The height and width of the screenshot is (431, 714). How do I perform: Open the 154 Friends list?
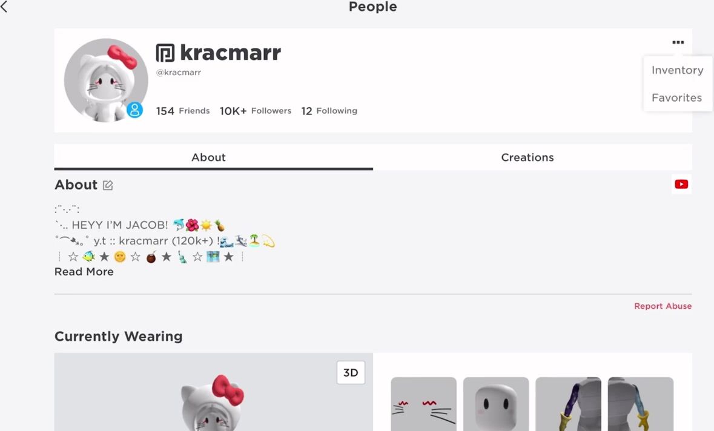tap(183, 111)
